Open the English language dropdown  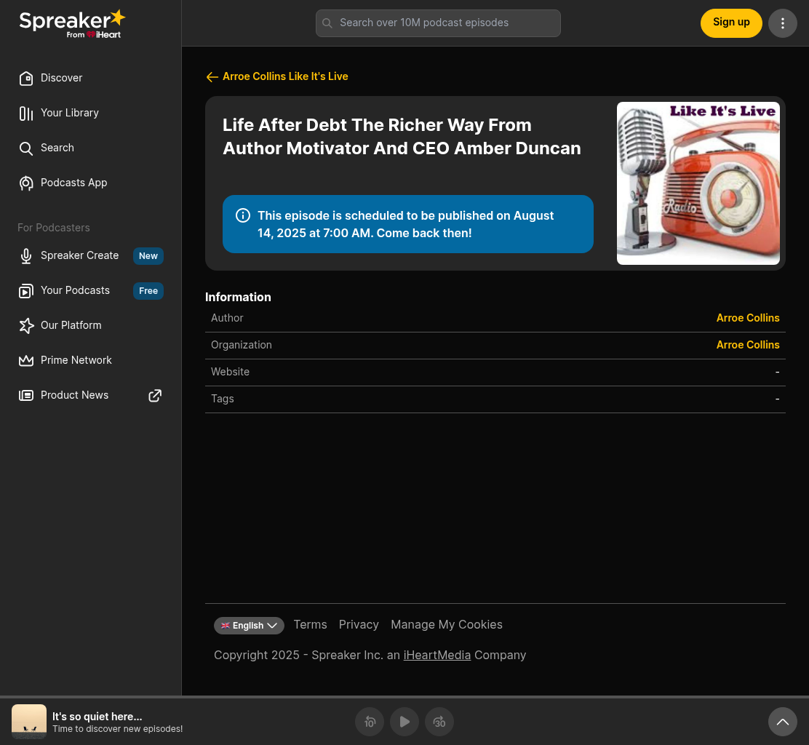click(250, 625)
